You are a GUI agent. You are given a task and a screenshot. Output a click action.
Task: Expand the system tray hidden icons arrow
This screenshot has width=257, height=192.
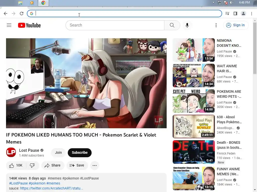(213, 2)
